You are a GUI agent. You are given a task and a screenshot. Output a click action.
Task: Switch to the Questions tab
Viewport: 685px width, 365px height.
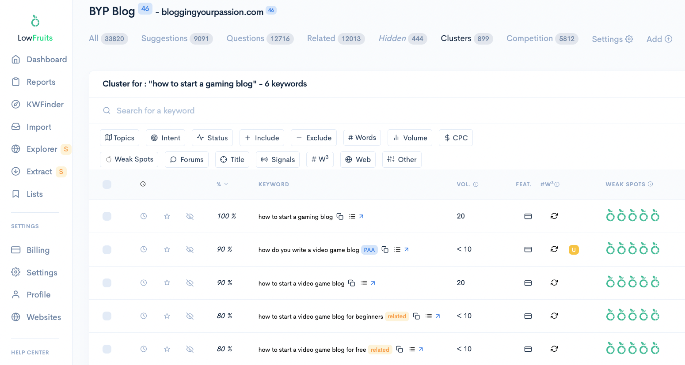click(260, 38)
